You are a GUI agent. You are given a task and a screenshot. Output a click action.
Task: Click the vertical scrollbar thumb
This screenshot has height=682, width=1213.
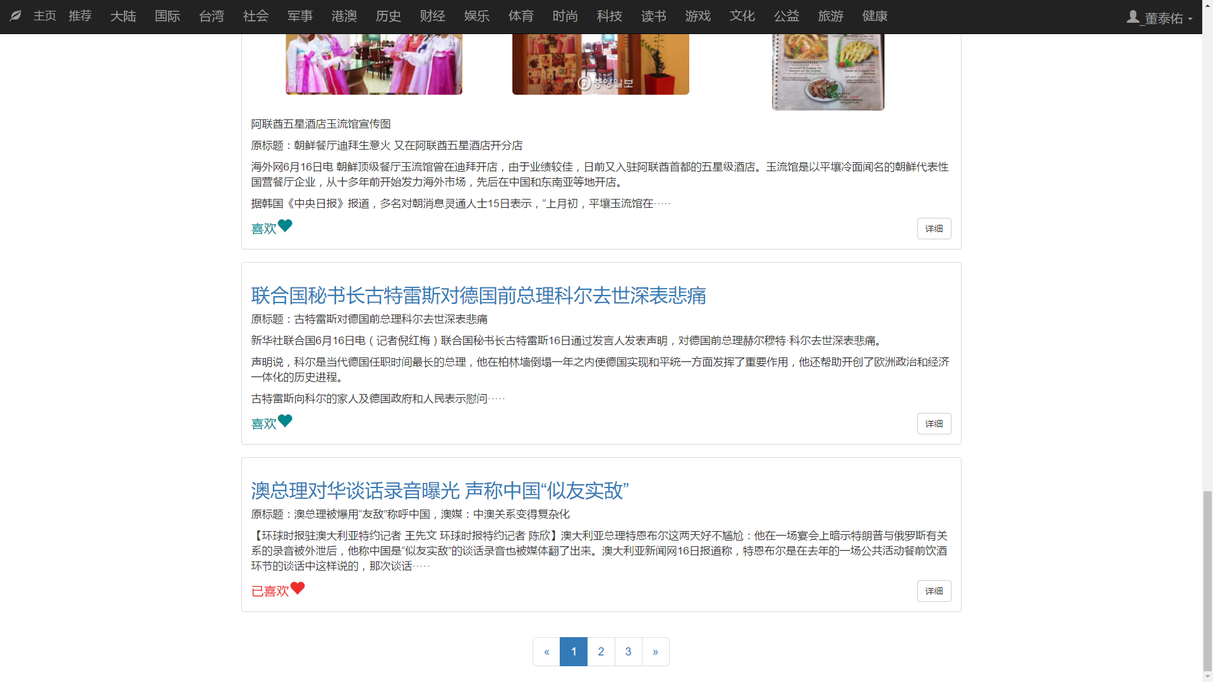click(x=1207, y=581)
